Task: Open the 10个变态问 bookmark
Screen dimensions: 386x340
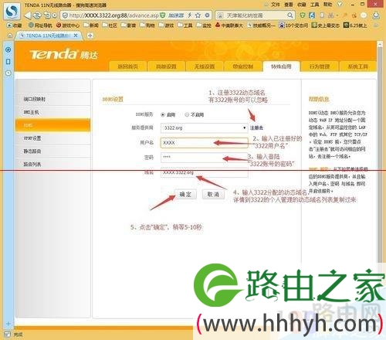Action: (293, 25)
